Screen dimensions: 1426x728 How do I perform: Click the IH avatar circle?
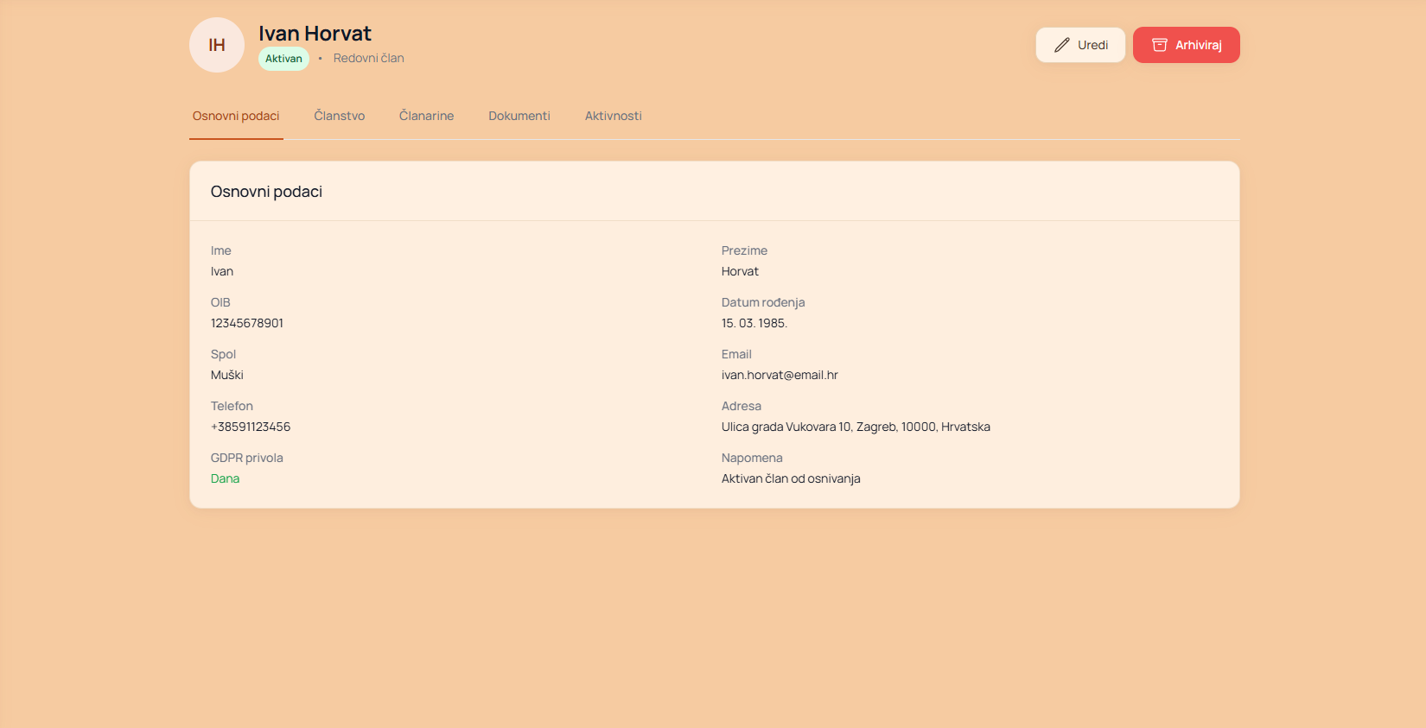pos(217,45)
